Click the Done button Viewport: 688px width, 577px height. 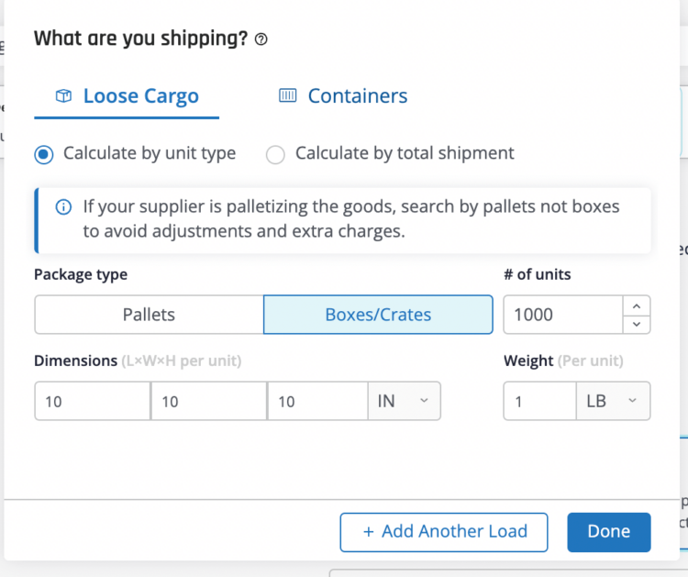609,532
